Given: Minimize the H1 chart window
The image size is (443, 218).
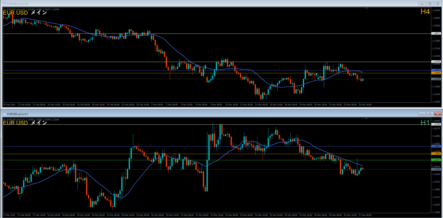Looking at the screenshot, I should [422, 113].
